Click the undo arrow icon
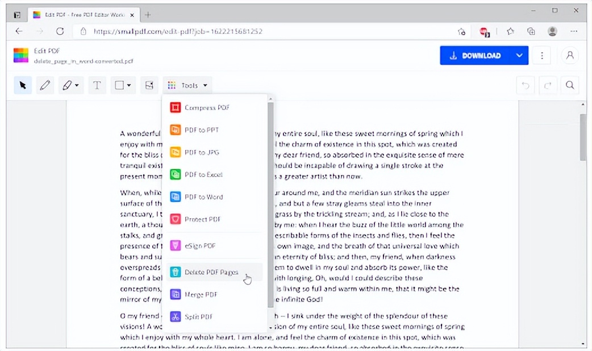592x351 pixels. tap(525, 85)
